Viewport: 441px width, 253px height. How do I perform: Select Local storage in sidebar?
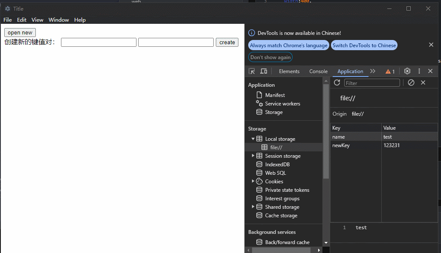coord(280,139)
